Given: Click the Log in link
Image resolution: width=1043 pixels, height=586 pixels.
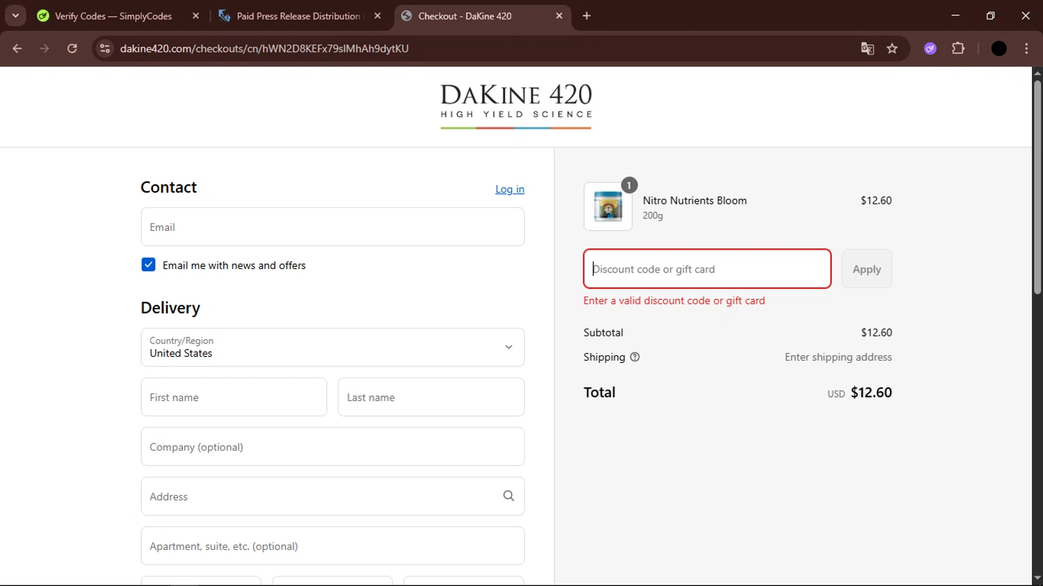Looking at the screenshot, I should [510, 189].
